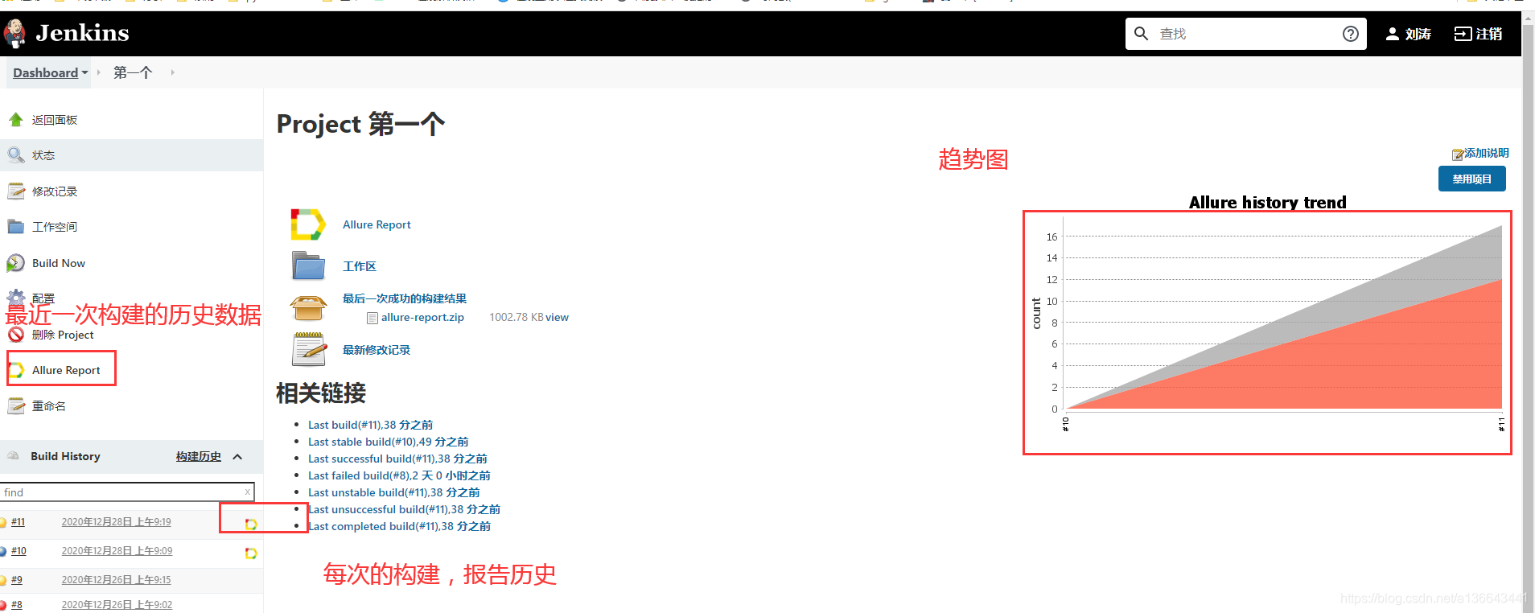Open the 构建历史 trend link

[199, 456]
